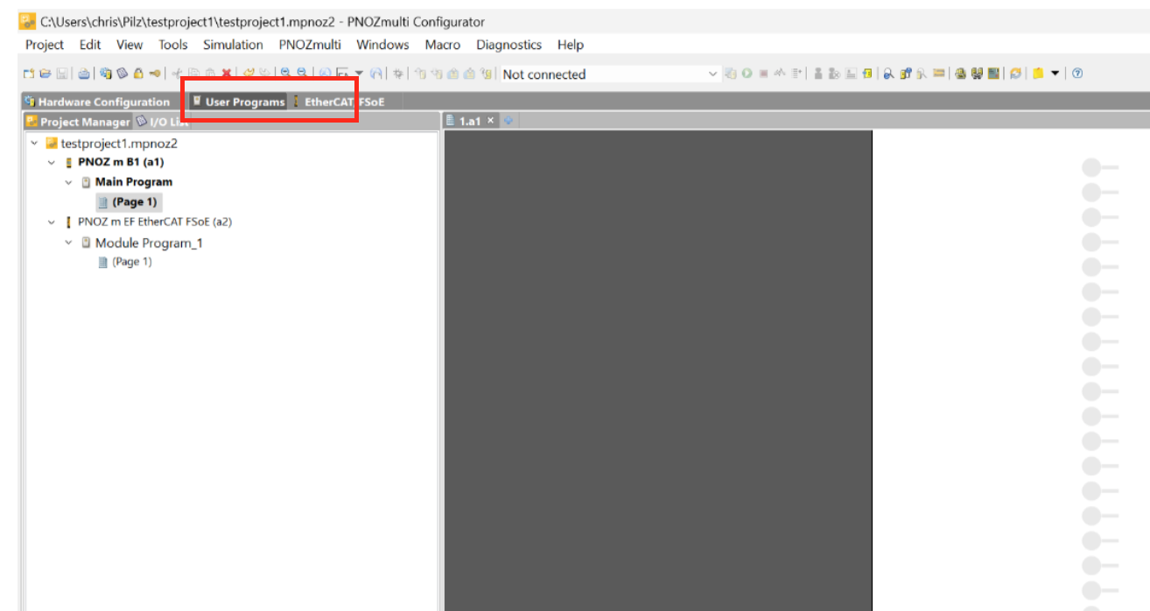Click the Save diskette icon in toolbar
This screenshot has height=611, width=1150.
tap(62, 74)
